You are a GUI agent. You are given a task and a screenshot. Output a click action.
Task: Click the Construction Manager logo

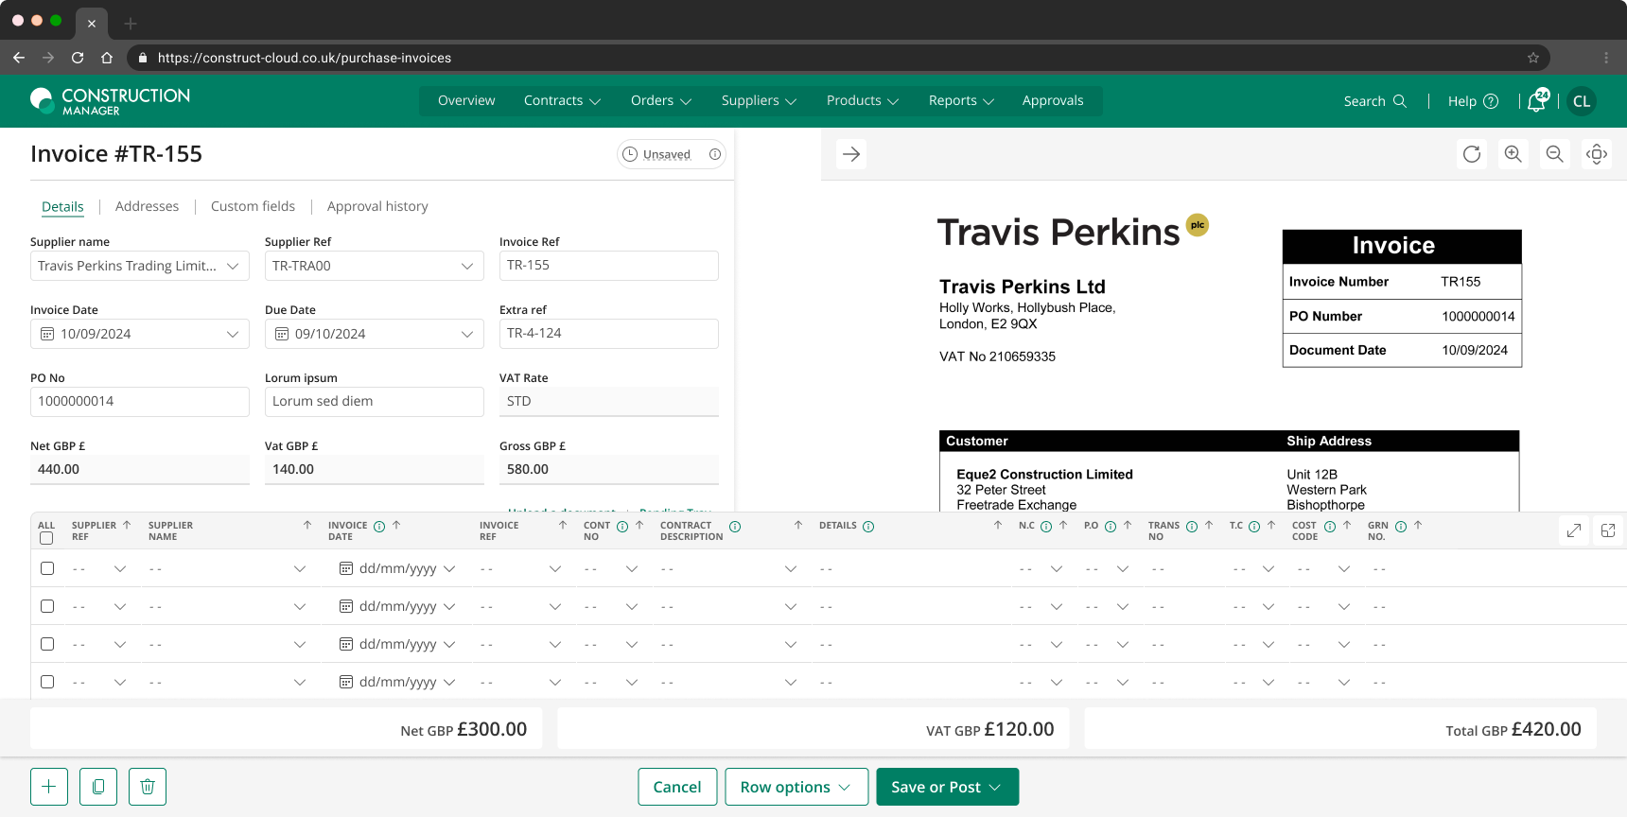coord(110,101)
